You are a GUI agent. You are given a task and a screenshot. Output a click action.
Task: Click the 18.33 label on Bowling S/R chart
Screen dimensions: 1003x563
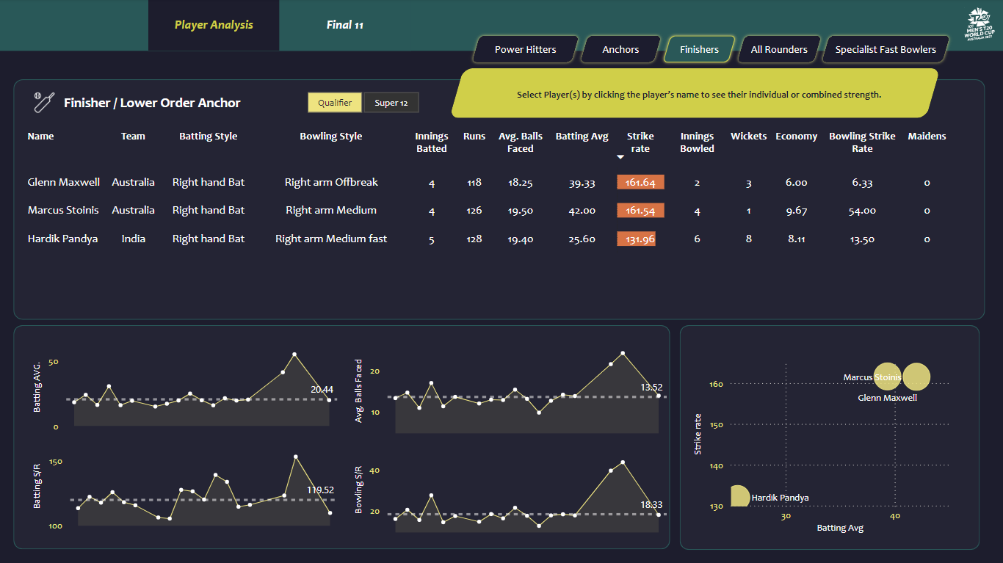651,505
